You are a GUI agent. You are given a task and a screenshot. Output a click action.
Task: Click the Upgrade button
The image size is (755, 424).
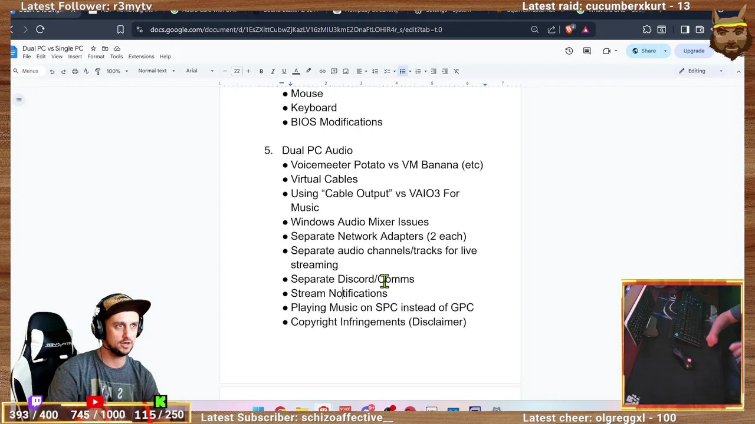point(694,51)
